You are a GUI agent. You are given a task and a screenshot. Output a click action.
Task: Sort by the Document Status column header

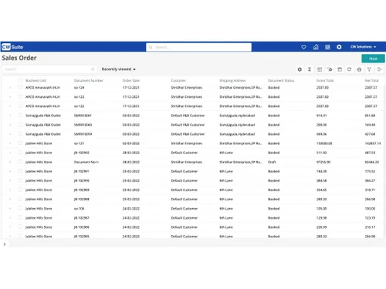pyautogui.click(x=281, y=81)
